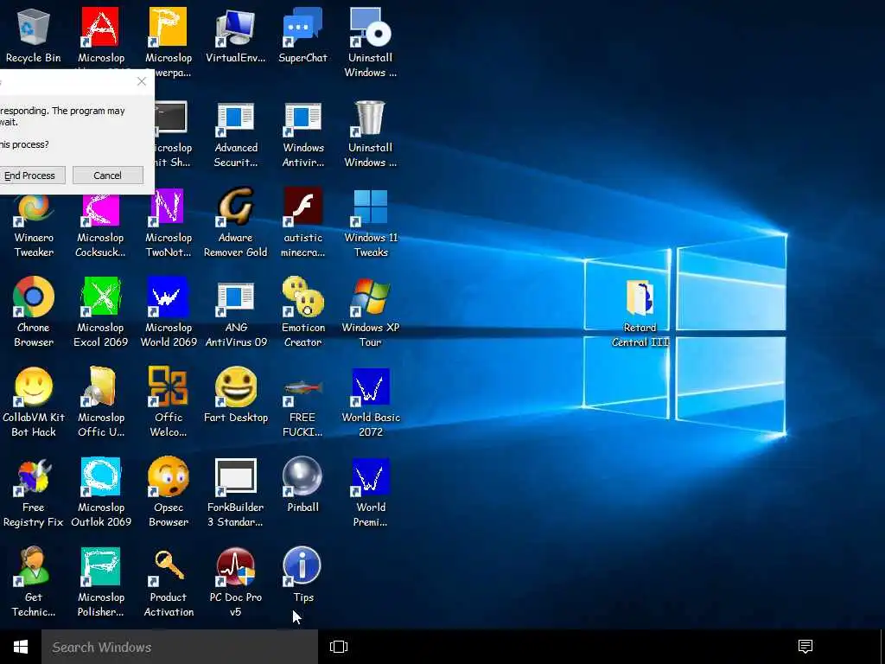Select the Microslop Powerpa... orange P icon
Viewport: 885px width, 664px height.
168,27
